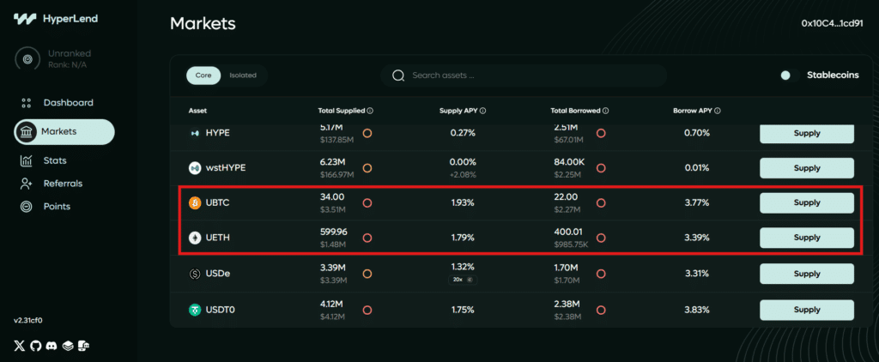This screenshot has height=362, width=879.
Task: Click the USDe token icon
Action: pos(195,274)
